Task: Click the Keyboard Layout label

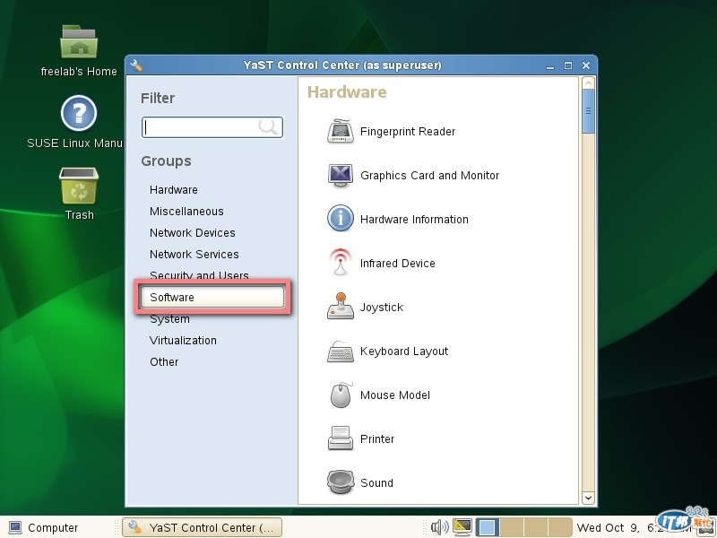Action: pyautogui.click(x=404, y=351)
